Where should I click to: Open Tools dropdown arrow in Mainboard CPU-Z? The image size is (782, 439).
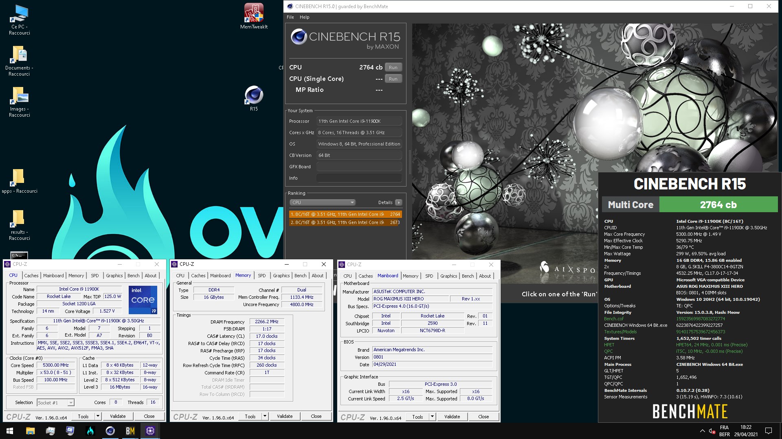tap(432, 417)
